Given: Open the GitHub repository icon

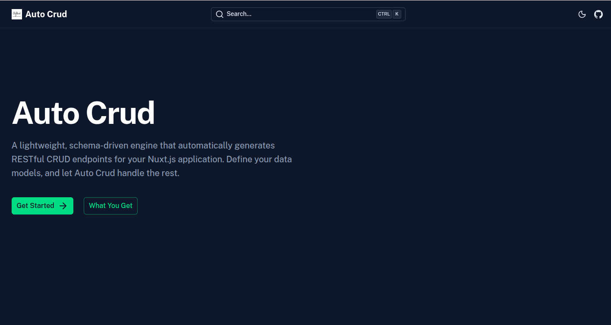Looking at the screenshot, I should click(598, 14).
